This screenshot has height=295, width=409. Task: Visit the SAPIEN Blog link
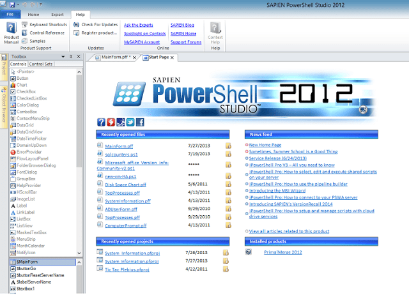(182, 25)
